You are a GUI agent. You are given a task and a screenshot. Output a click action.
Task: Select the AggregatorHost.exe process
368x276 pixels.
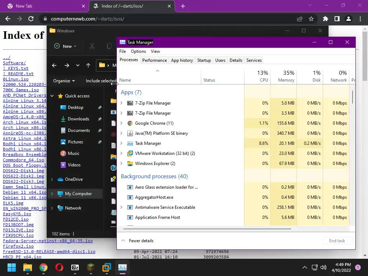233,197
